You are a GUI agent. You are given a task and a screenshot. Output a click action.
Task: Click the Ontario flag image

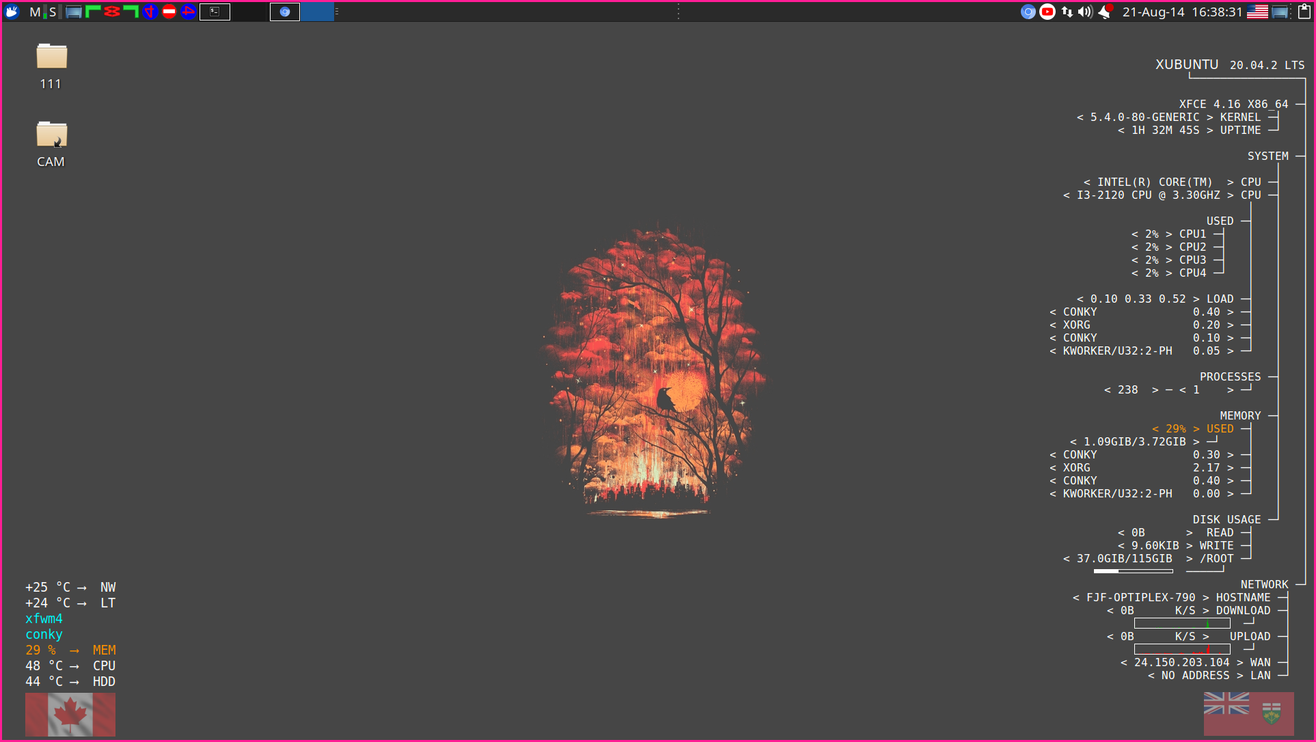pyautogui.click(x=1249, y=714)
